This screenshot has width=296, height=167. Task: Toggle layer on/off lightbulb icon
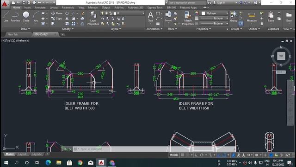coord(102,13)
